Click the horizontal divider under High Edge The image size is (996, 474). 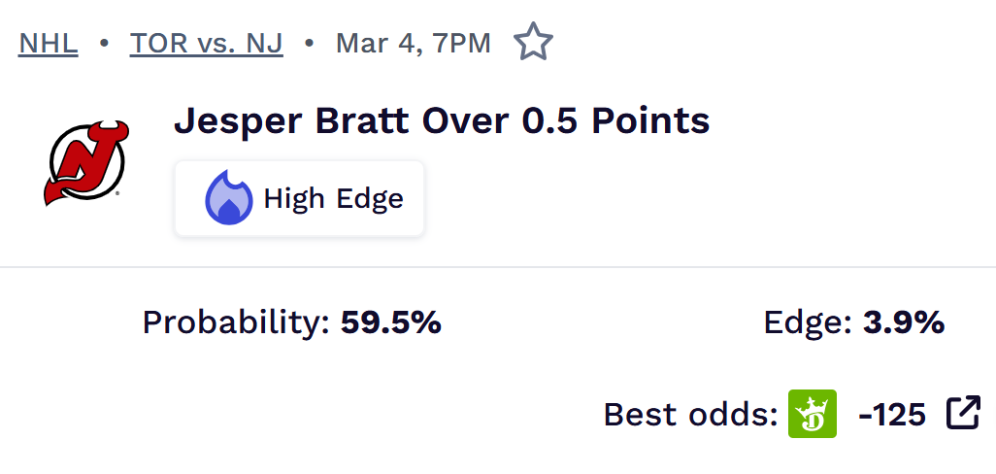point(498,266)
